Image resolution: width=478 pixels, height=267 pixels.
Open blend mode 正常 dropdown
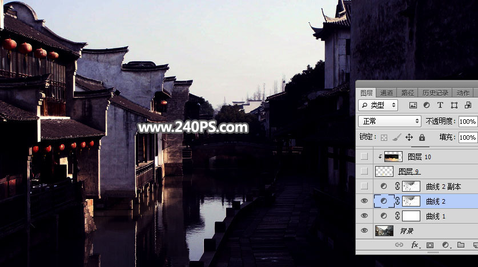(389, 122)
